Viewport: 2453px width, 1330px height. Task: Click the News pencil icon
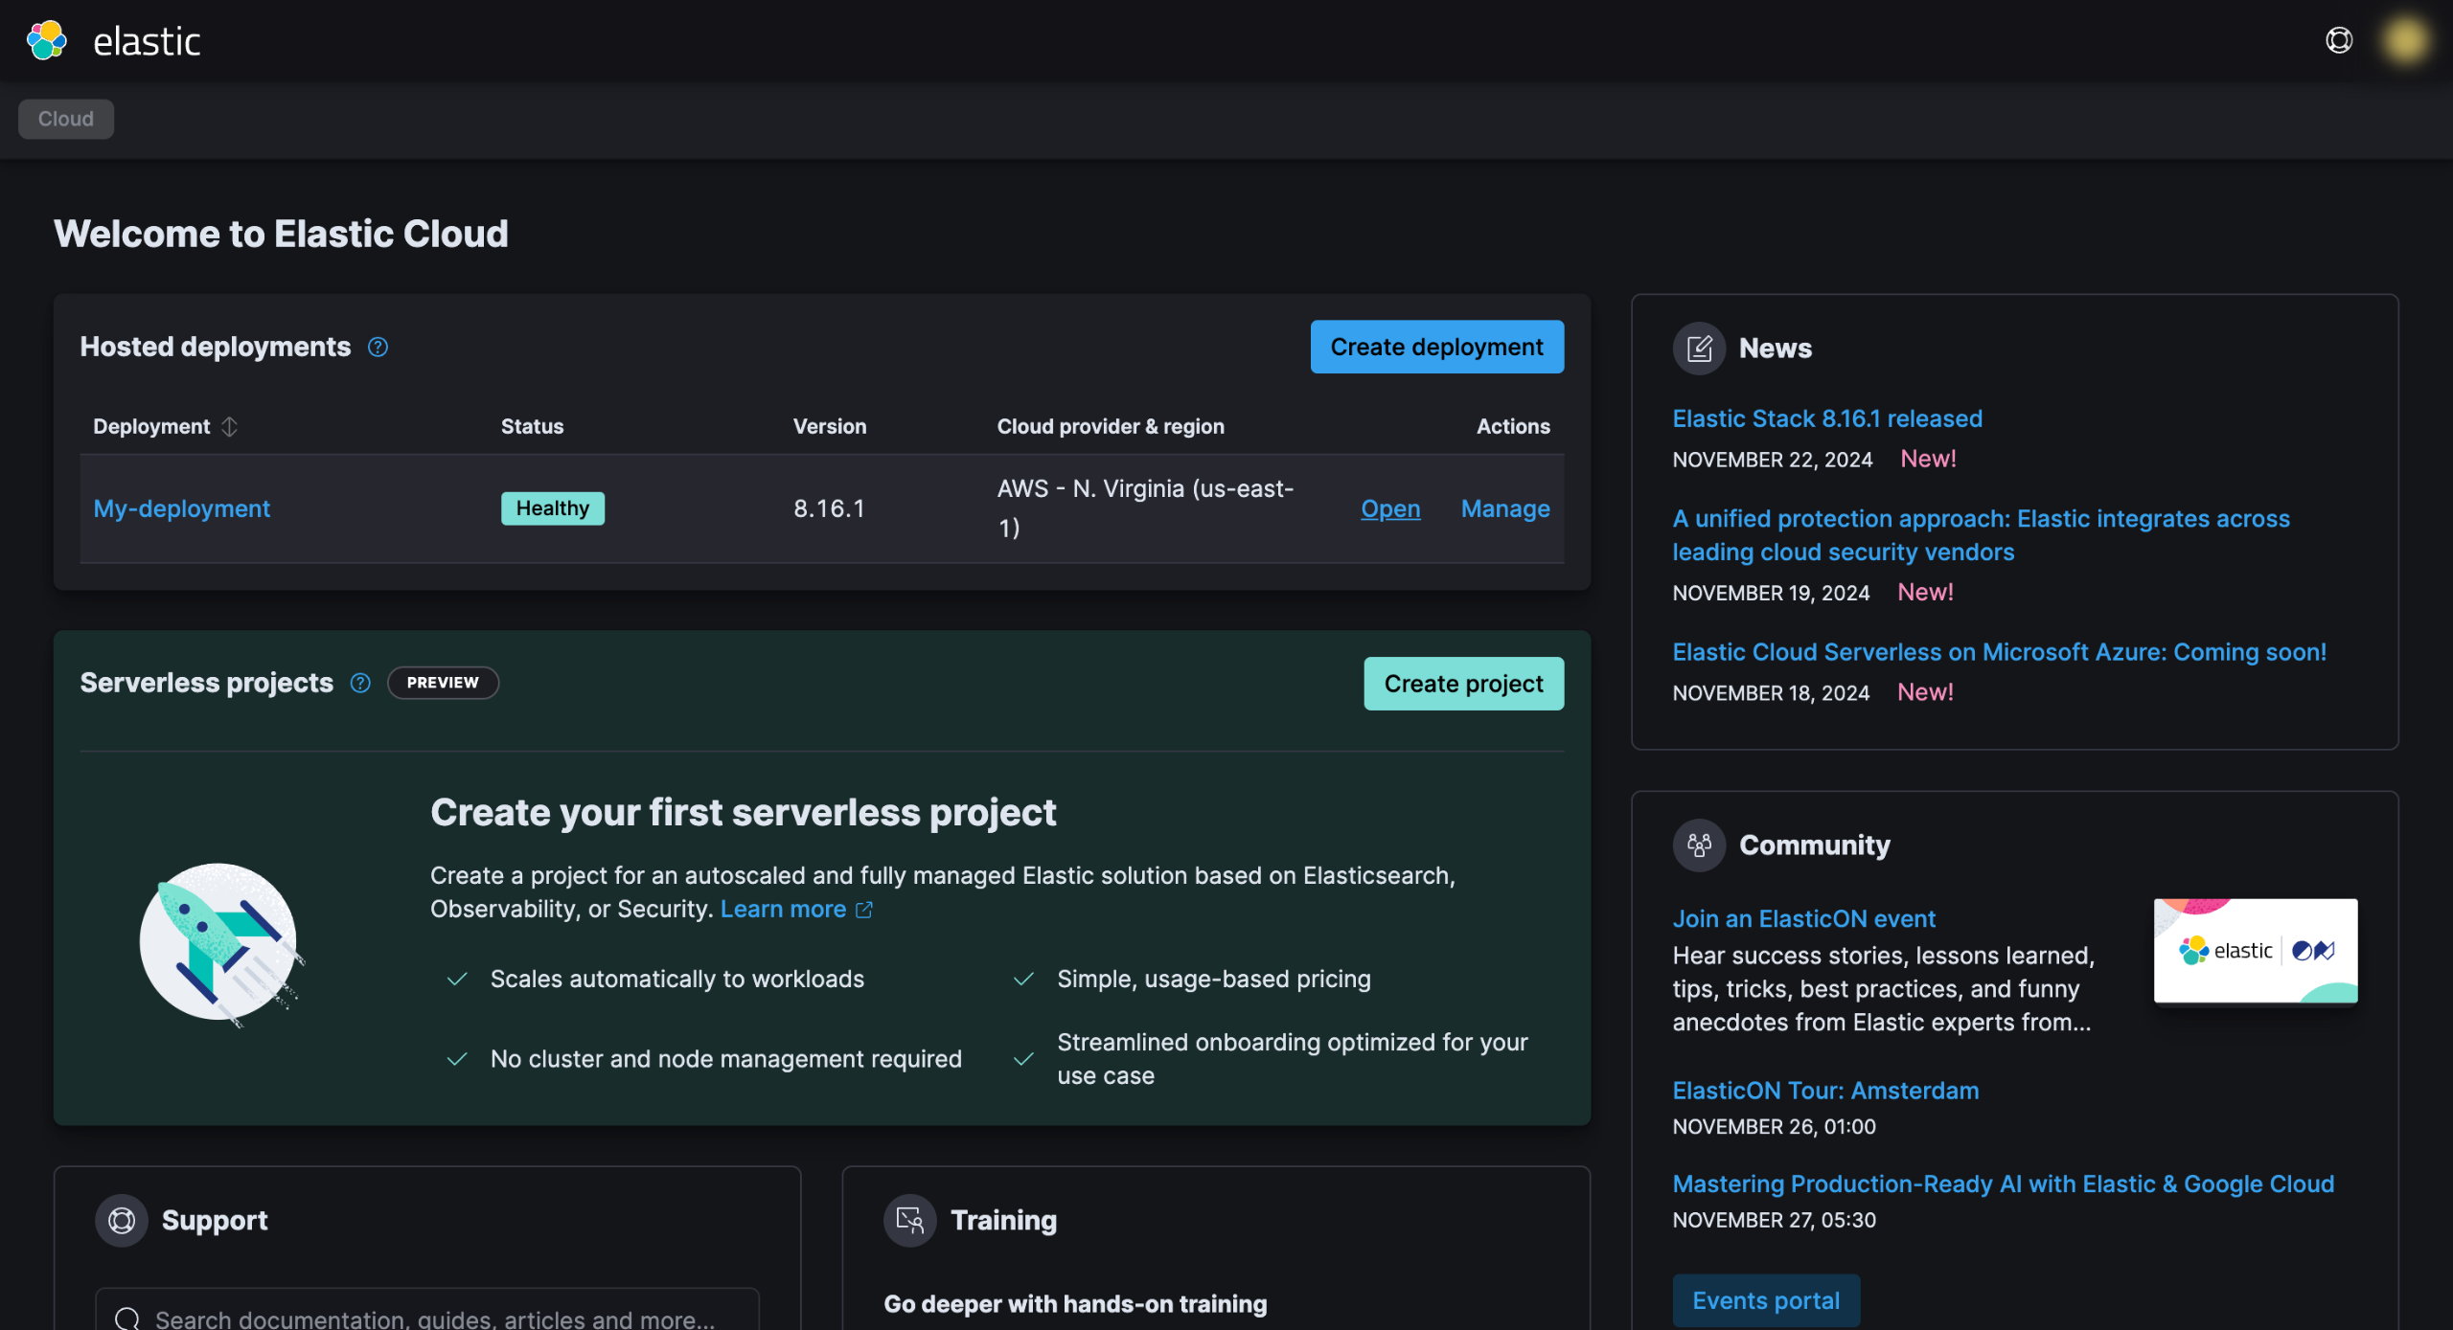point(1698,349)
